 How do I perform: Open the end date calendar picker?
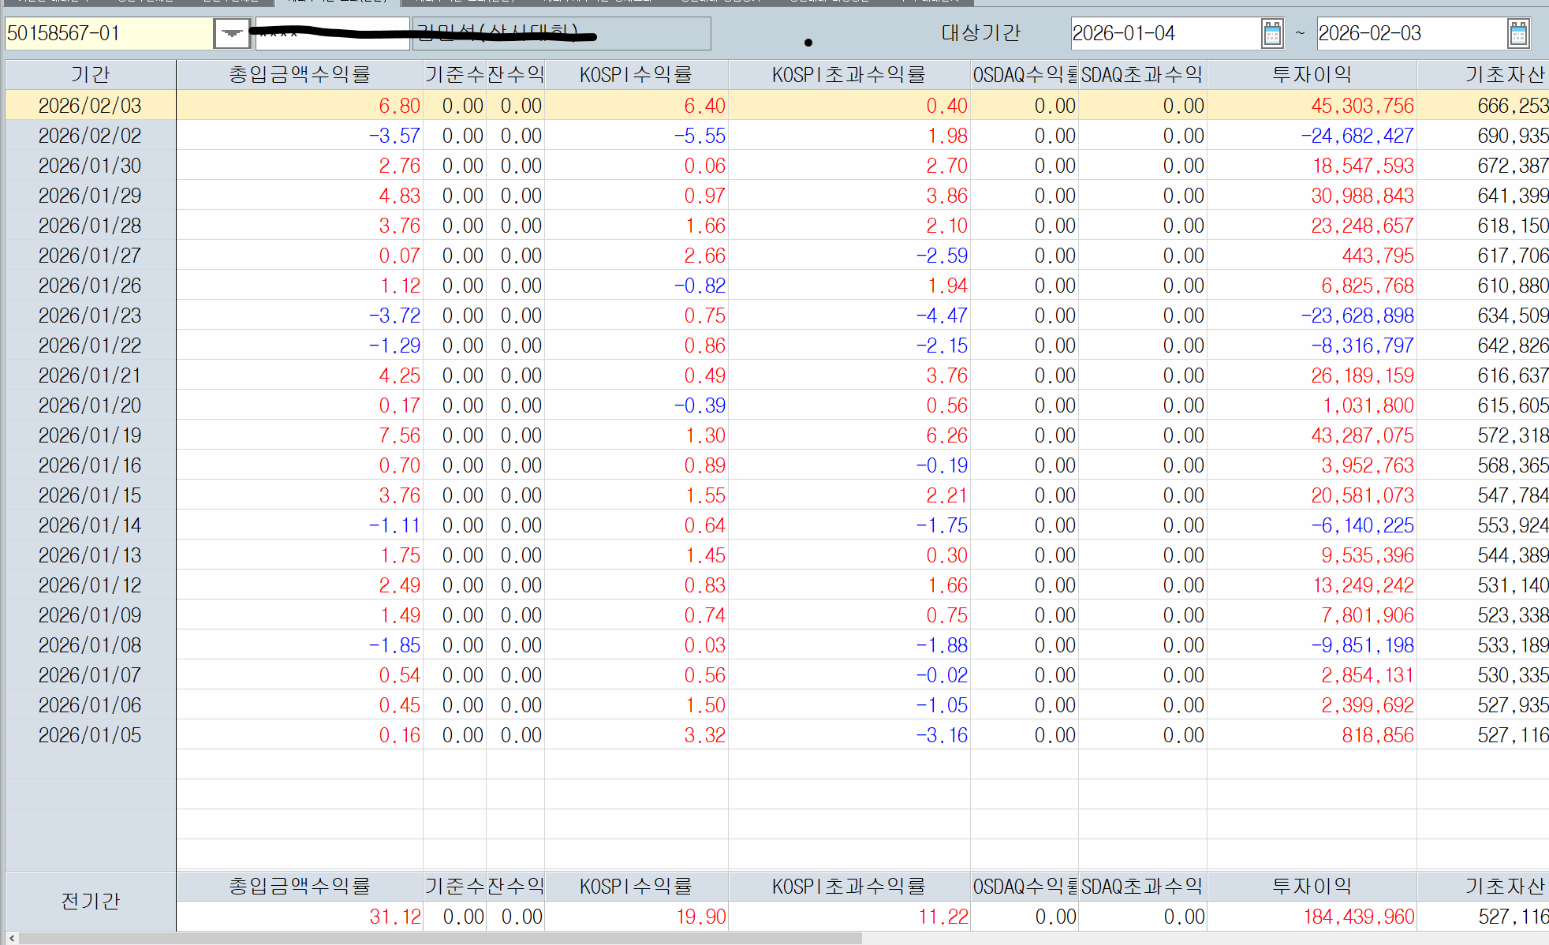coord(1518,33)
